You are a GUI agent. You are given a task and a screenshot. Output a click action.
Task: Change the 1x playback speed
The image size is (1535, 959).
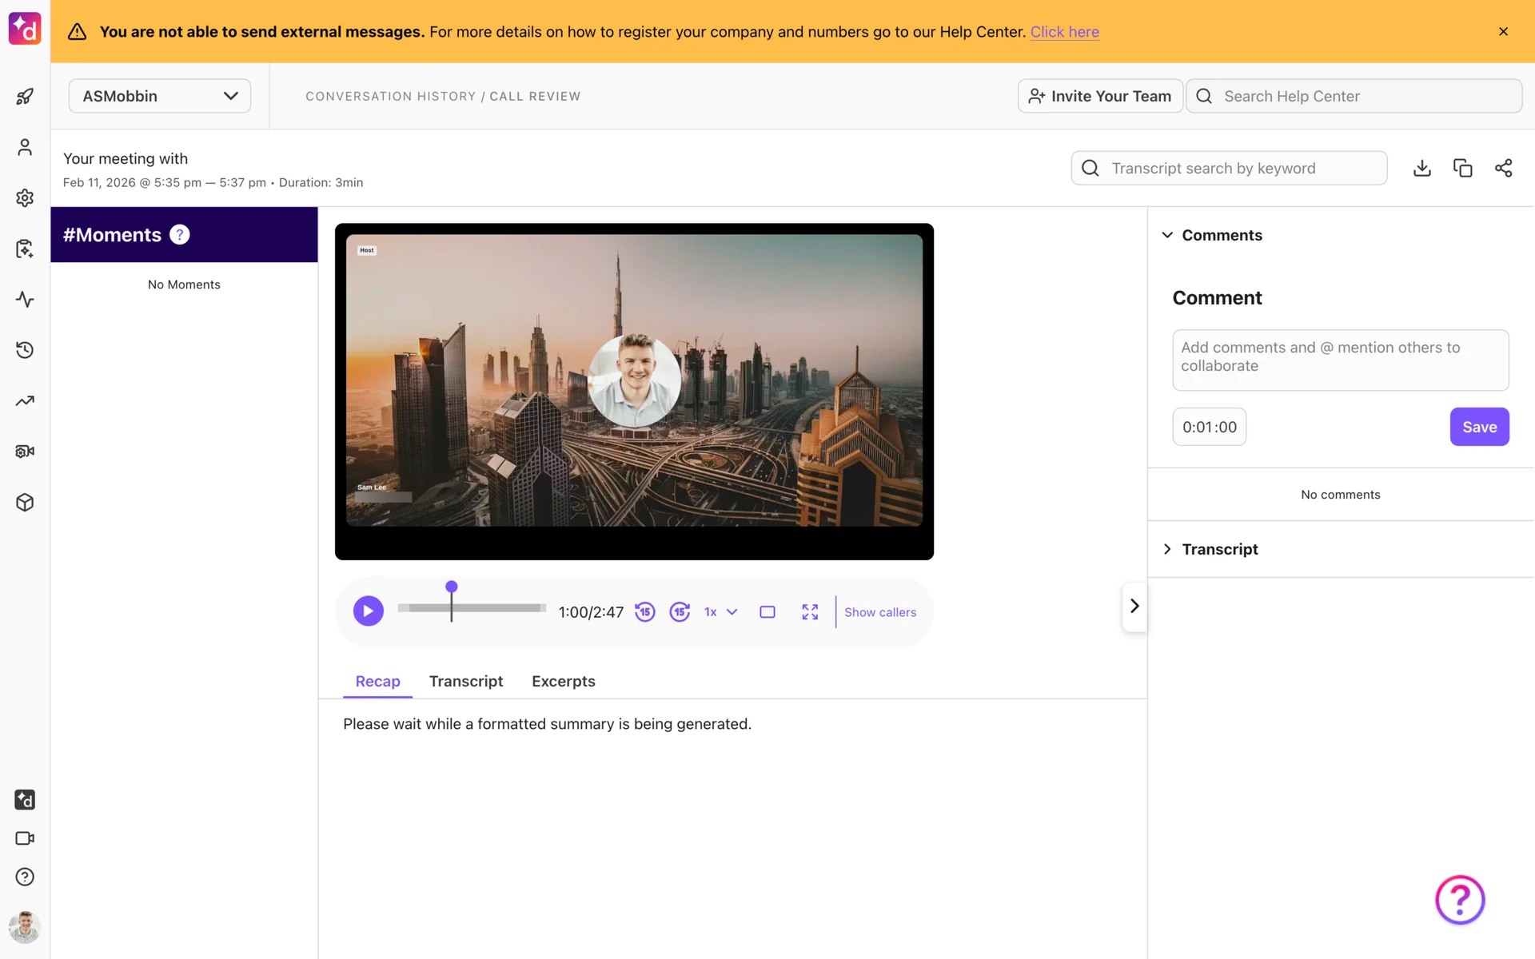(720, 611)
